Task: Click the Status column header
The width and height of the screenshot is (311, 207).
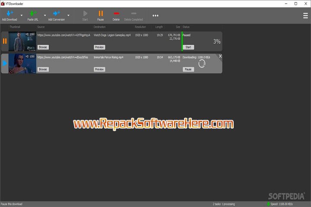Action: click(x=186, y=27)
